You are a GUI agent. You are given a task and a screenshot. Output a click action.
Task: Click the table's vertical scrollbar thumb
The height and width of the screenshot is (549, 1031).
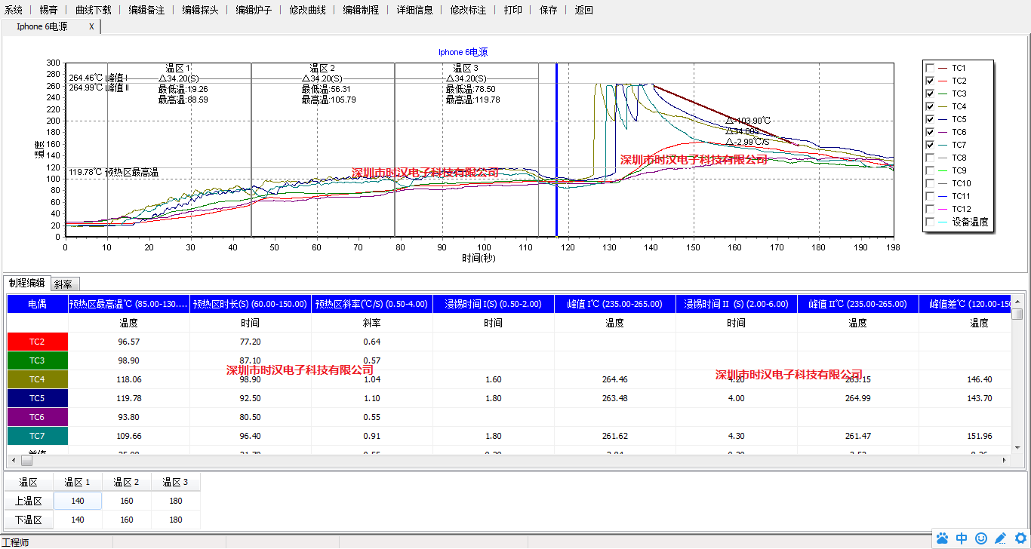pos(1017,314)
